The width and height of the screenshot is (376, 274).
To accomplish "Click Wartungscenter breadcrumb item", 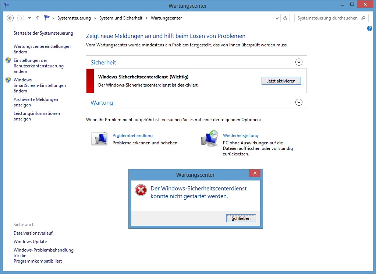I will point(166,18).
